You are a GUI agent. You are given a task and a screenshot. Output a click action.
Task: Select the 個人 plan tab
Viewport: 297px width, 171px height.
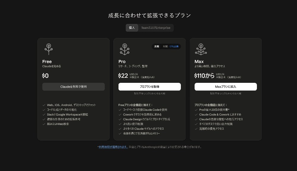point(132,28)
